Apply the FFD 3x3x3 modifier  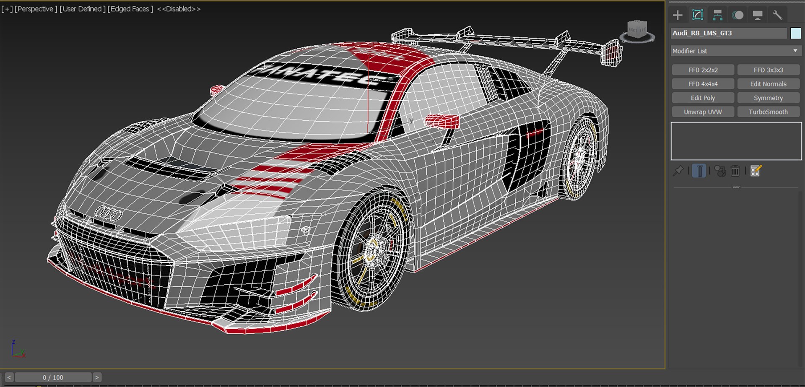[x=768, y=70]
